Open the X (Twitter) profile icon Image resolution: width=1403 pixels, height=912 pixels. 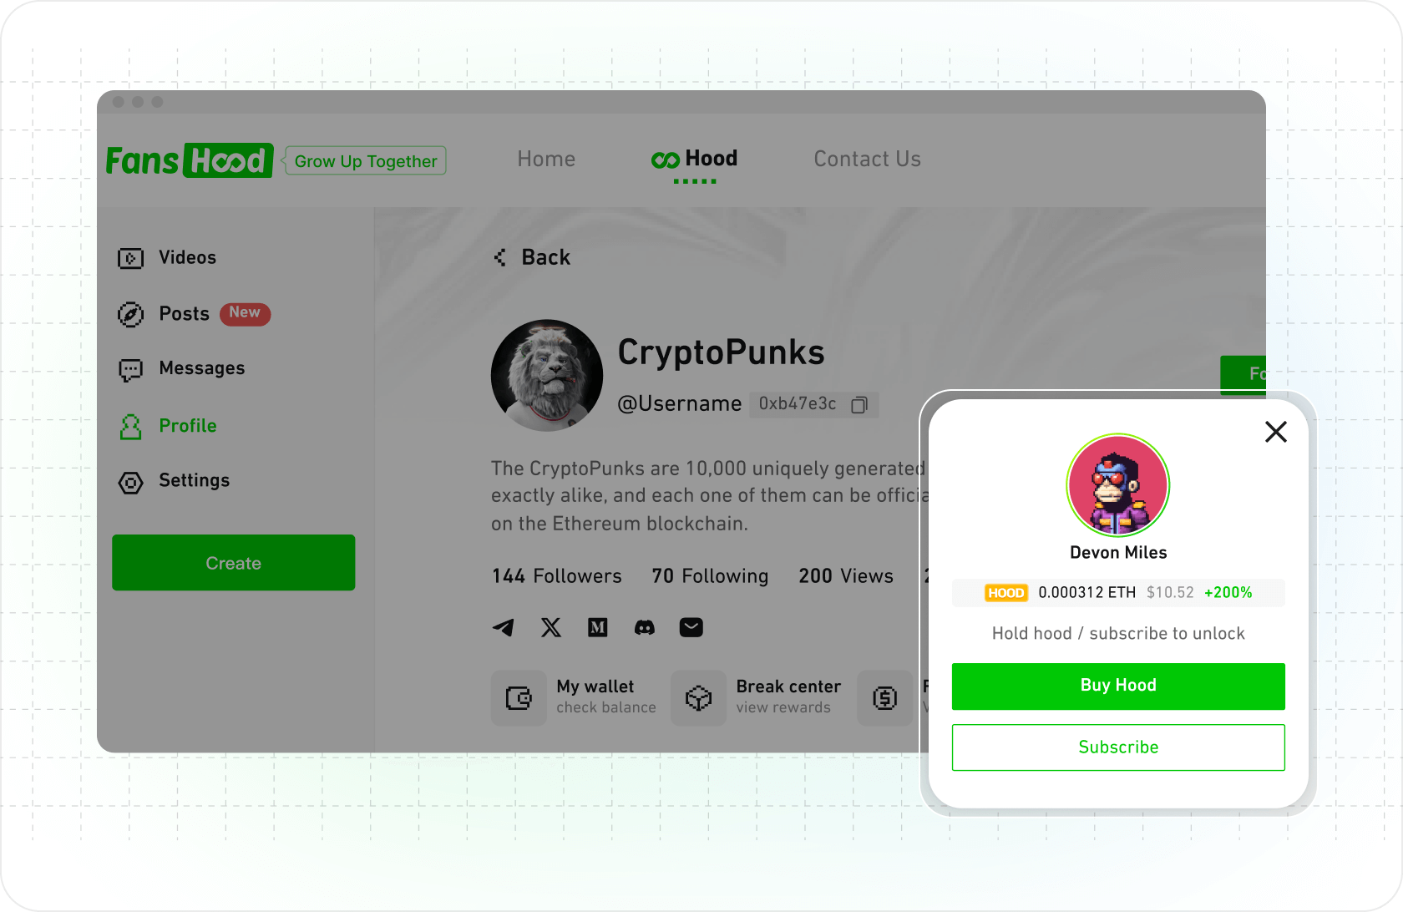(550, 627)
